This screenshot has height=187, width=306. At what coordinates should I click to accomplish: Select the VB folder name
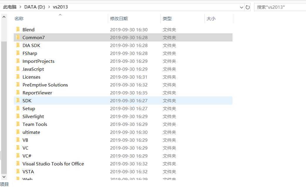click(x=25, y=140)
